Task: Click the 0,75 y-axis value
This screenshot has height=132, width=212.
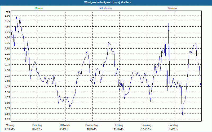Action: (x=8, y=108)
